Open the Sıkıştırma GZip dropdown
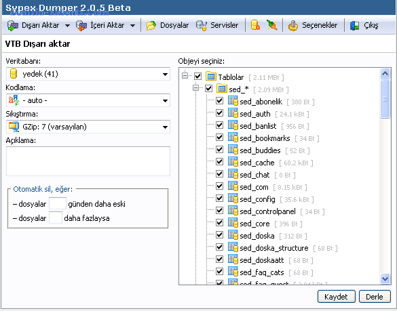The height and width of the screenshot is (311, 397). pyautogui.click(x=88, y=127)
